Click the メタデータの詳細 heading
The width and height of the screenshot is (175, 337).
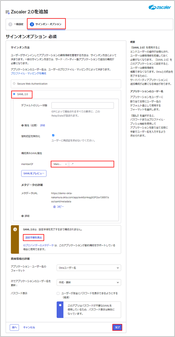pos(32,185)
